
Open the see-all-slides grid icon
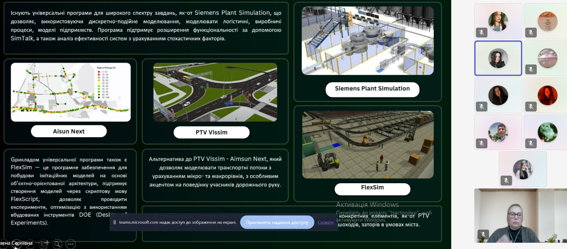(x=44, y=244)
